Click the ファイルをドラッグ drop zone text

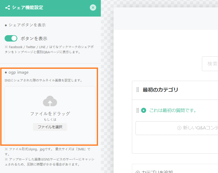click(50, 114)
